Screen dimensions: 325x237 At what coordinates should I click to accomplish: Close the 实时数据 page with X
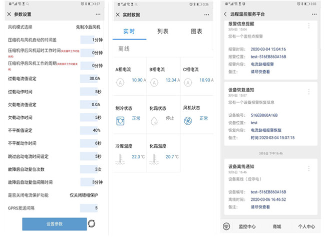[x=118, y=15]
